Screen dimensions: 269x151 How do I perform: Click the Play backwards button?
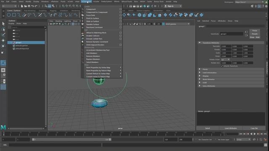[251, 134]
